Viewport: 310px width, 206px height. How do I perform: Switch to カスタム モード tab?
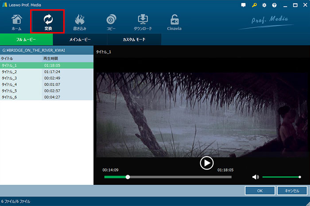[134, 40]
